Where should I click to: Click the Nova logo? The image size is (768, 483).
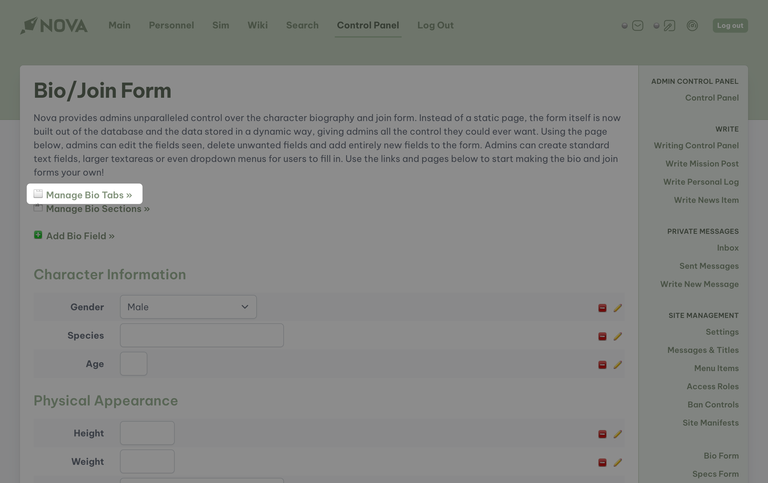[x=53, y=26]
